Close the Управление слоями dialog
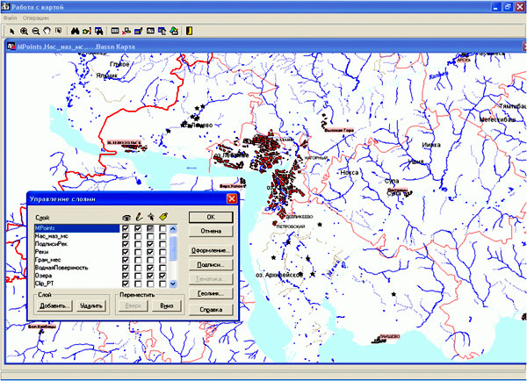This screenshot has height=381, width=527. (x=232, y=198)
